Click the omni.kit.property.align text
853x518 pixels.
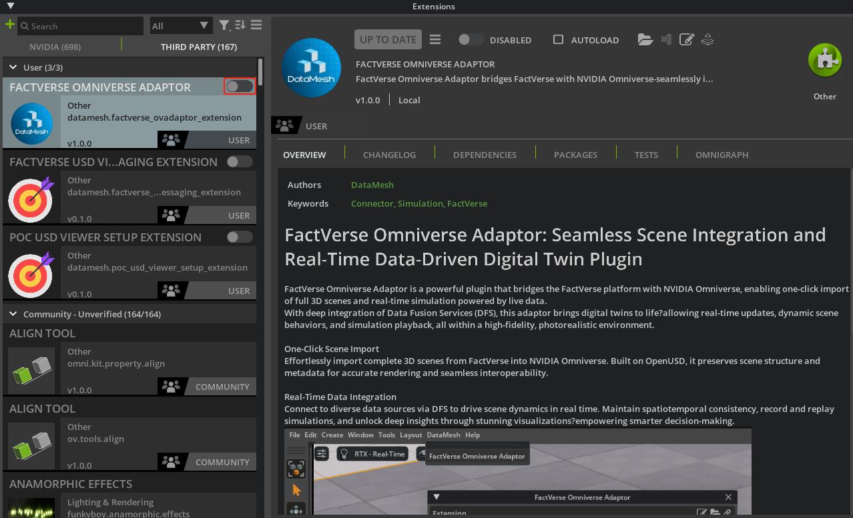click(116, 363)
